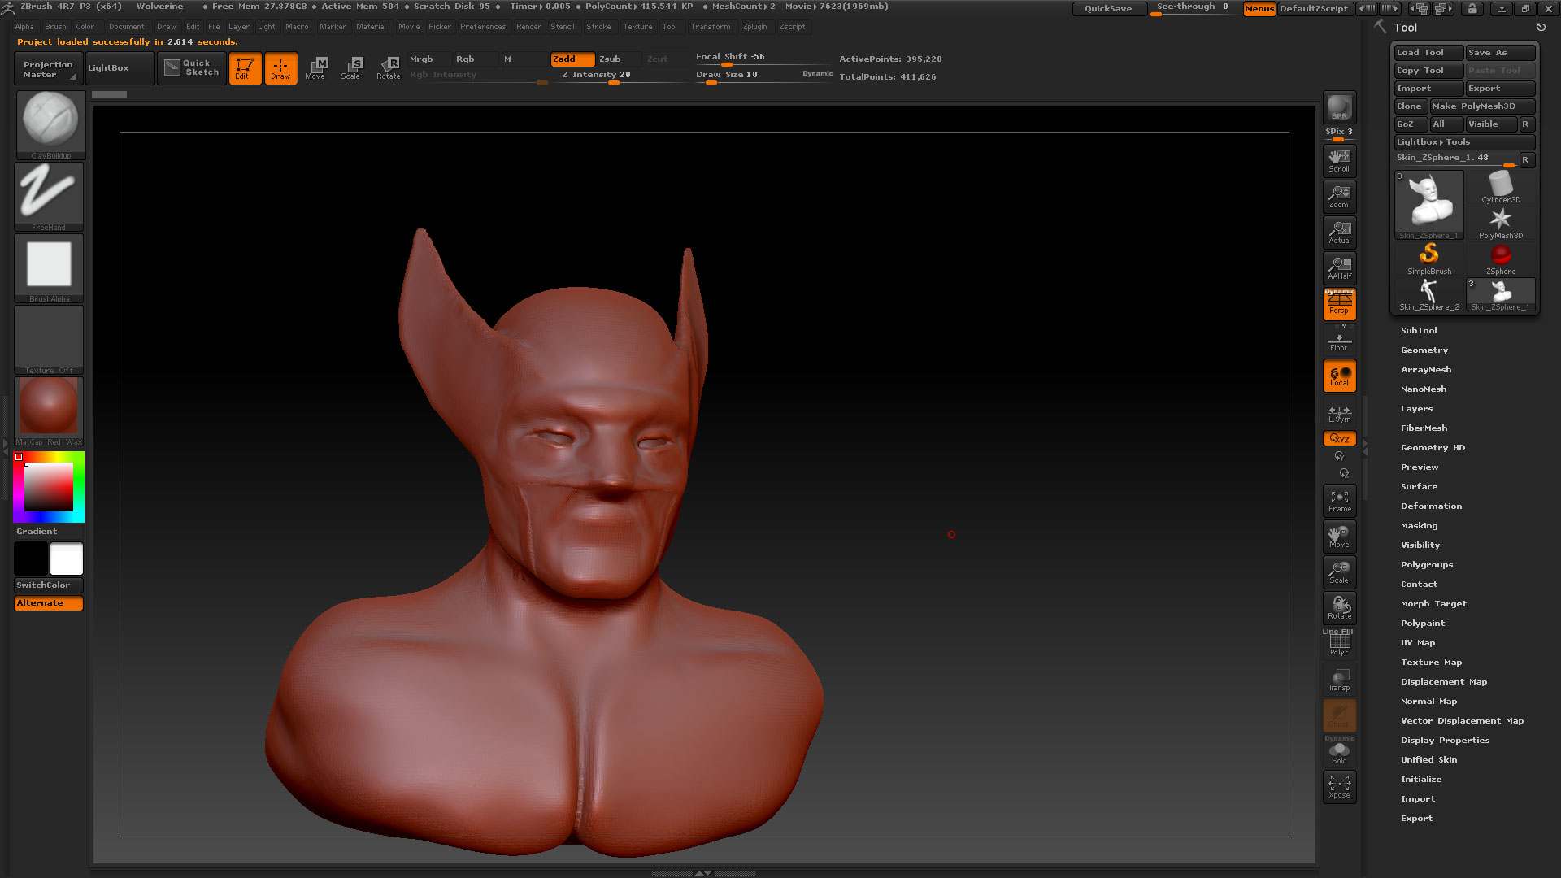The width and height of the screenshot is (1561, 878).
Task: Click the LightBox button
Action: click(120, 69)
